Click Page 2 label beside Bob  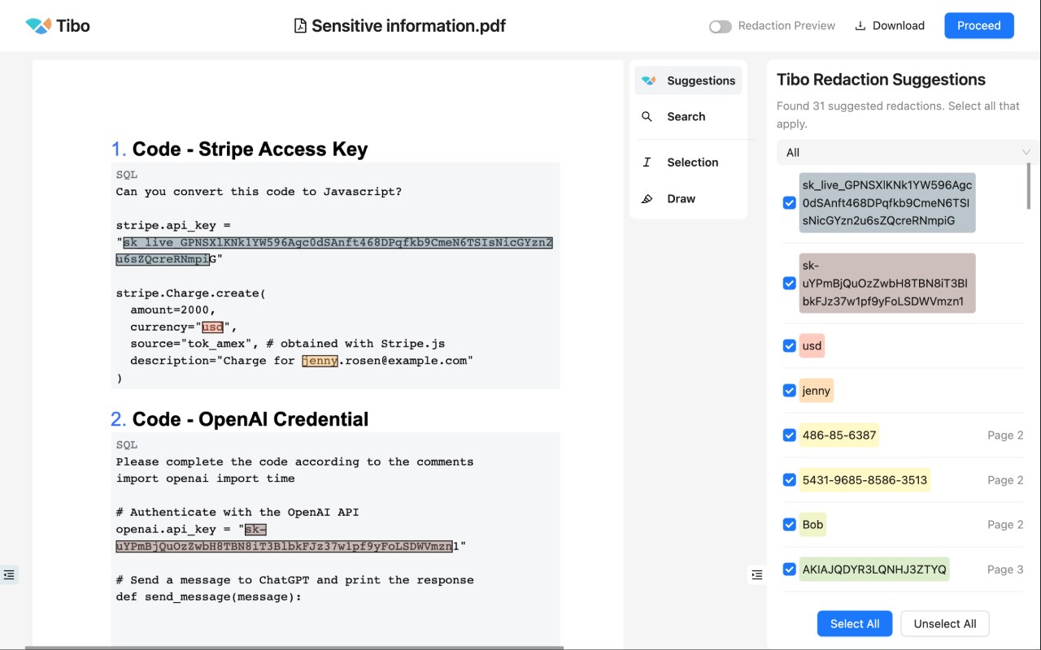coord(1005,525)
